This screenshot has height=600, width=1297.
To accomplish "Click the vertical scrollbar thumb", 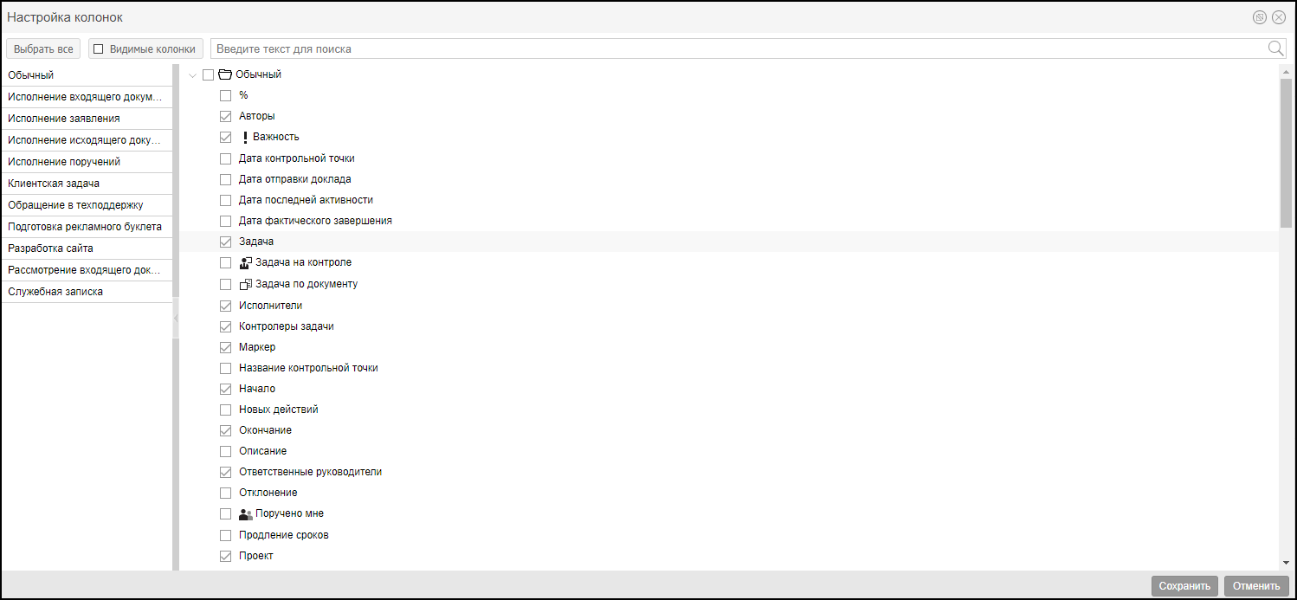I will pos(1285,152).
